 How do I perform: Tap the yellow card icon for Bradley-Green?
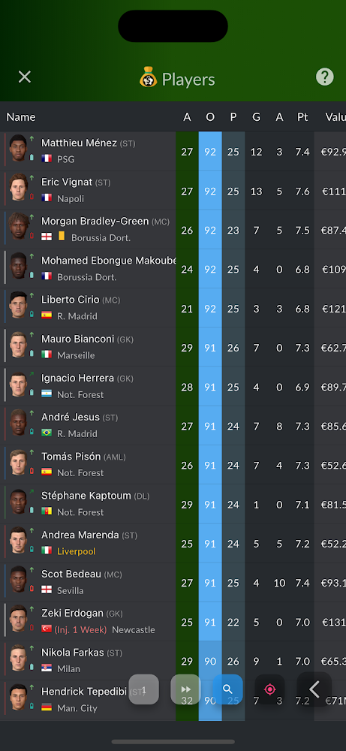click(x=62, y=237)
